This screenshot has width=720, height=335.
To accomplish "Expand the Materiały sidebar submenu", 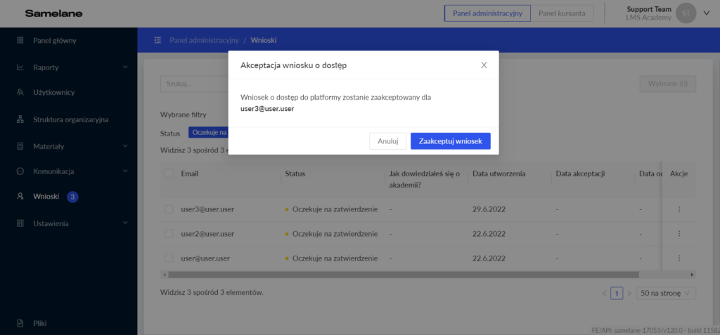I will 124,146.
